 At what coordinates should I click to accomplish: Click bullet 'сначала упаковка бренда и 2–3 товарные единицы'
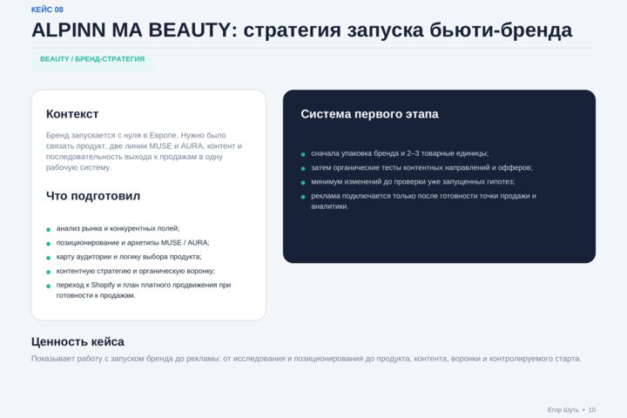pos(400,153)
